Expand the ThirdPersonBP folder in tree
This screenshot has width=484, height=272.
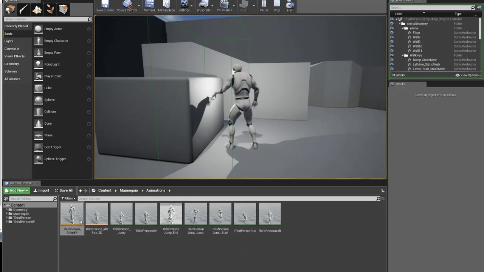(7, 222)
